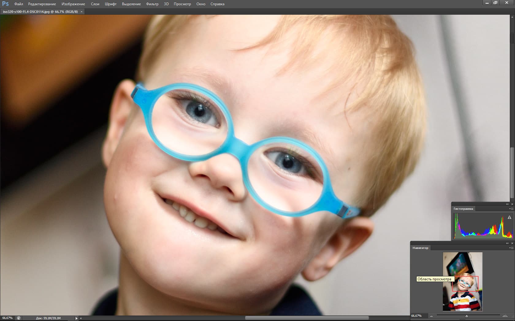The image size is (515, 321).
Task: Open the Изображение menu
Action: tap(73, 4)
